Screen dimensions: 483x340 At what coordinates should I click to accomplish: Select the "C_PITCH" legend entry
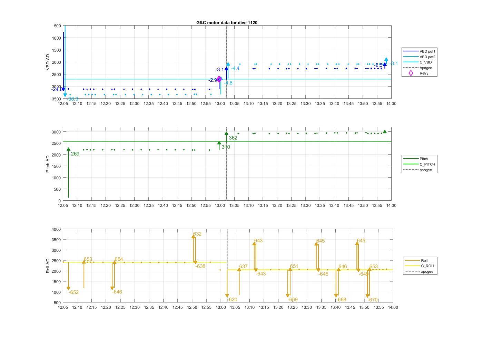coord(420,164)
